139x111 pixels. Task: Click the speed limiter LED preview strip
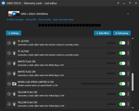(x=98, y=84)
